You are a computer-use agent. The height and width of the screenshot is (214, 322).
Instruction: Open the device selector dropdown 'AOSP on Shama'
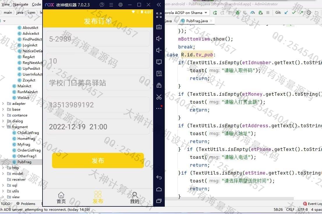(x=187, y=13)
